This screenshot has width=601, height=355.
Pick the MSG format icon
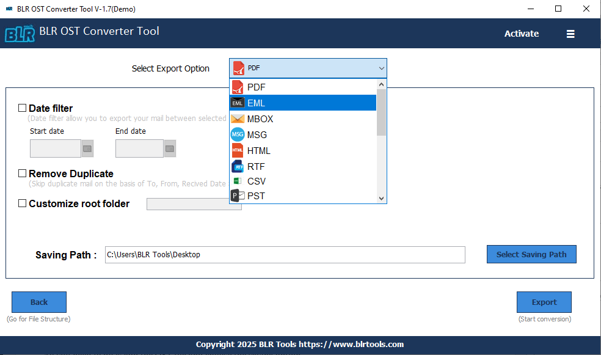[x=238, y=134]
